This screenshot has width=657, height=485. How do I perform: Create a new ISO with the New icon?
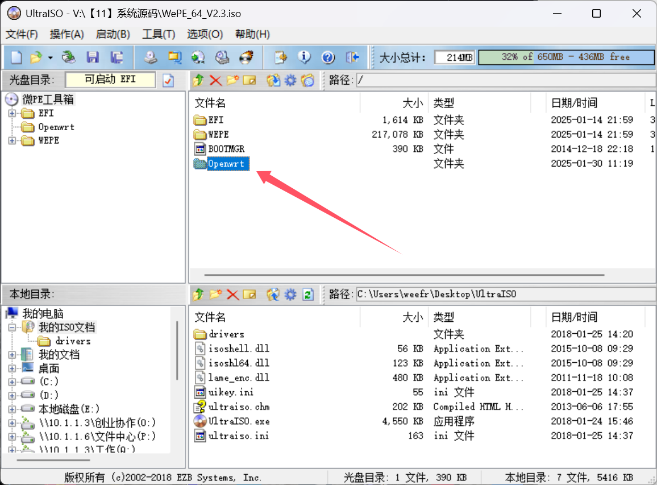[16, 57]
